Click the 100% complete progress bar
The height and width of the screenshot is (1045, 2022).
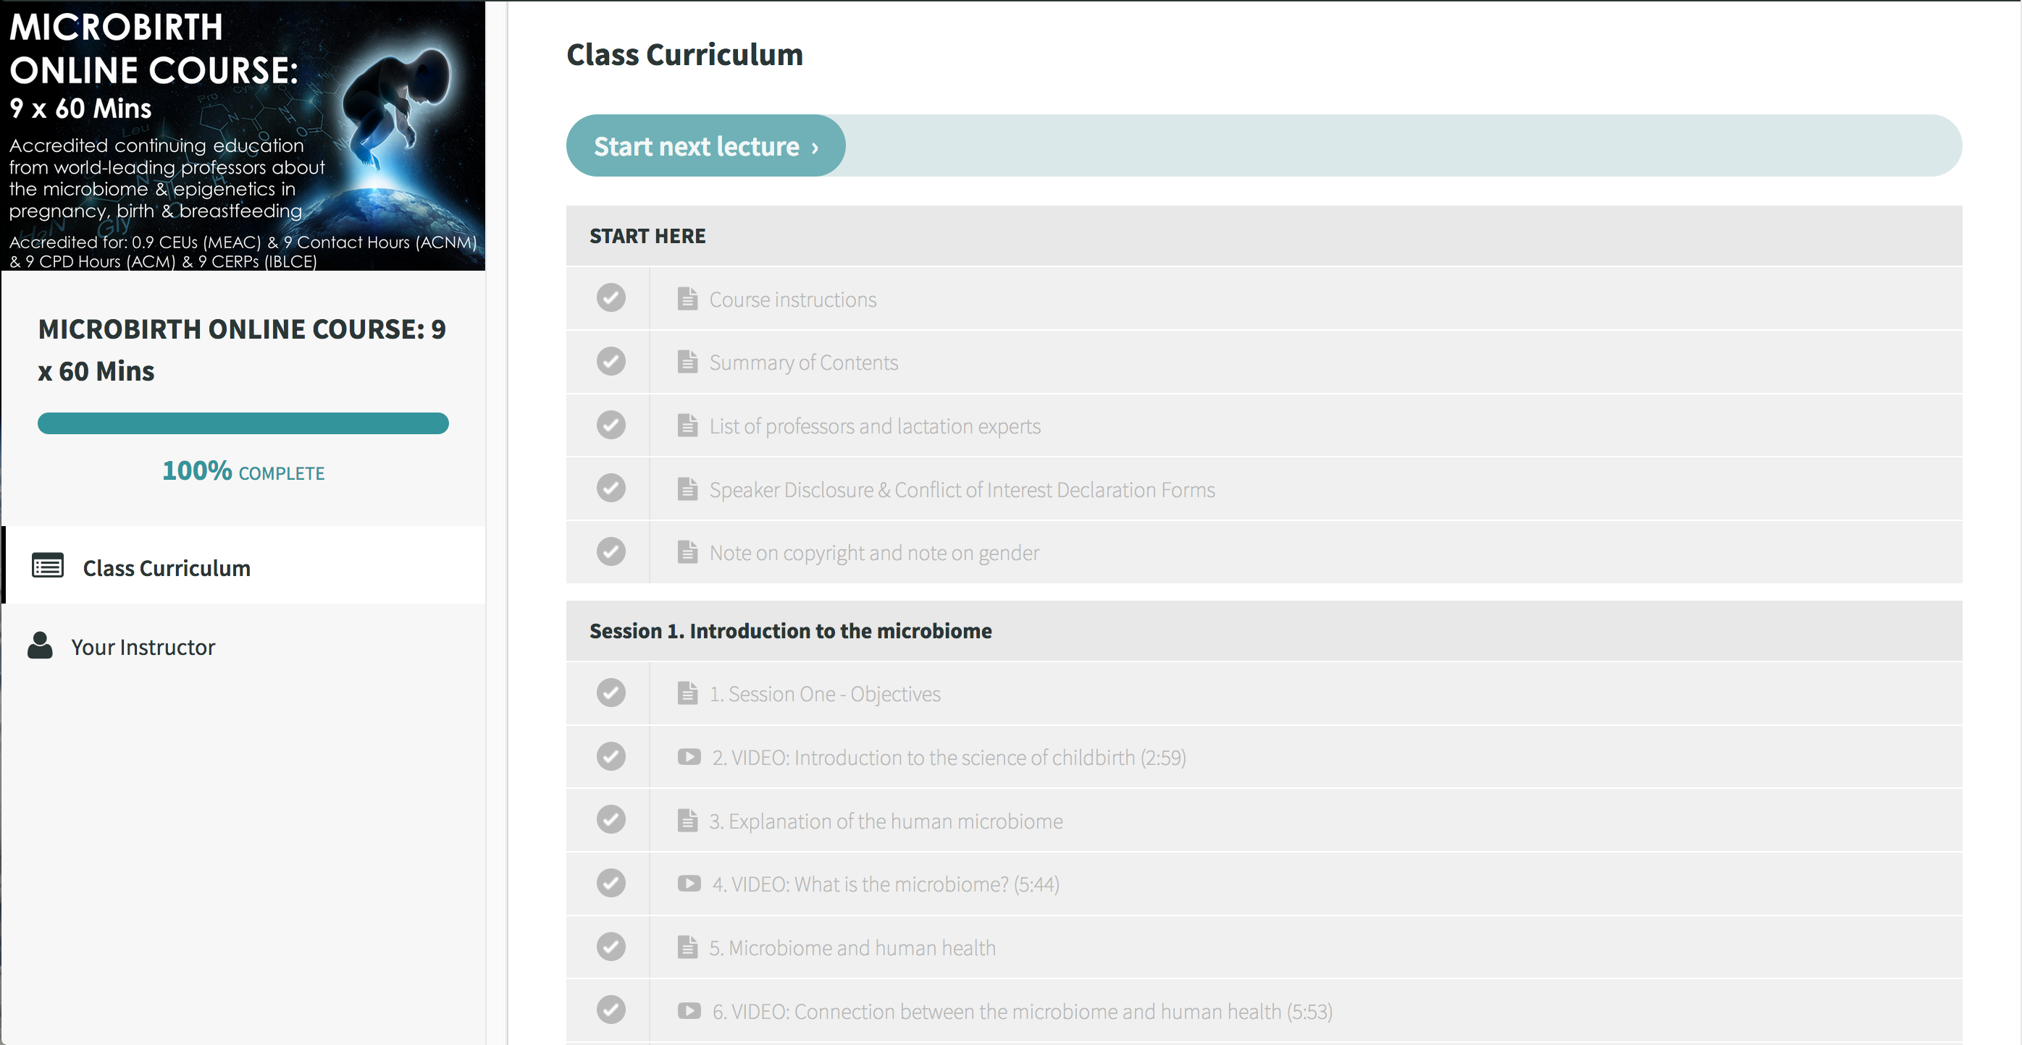[243, 423]
